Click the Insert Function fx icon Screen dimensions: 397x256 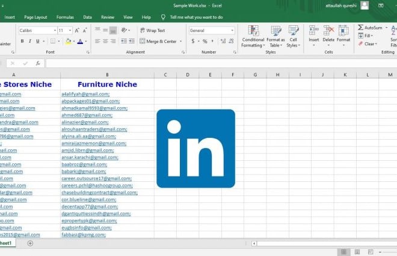pos(38,63)
